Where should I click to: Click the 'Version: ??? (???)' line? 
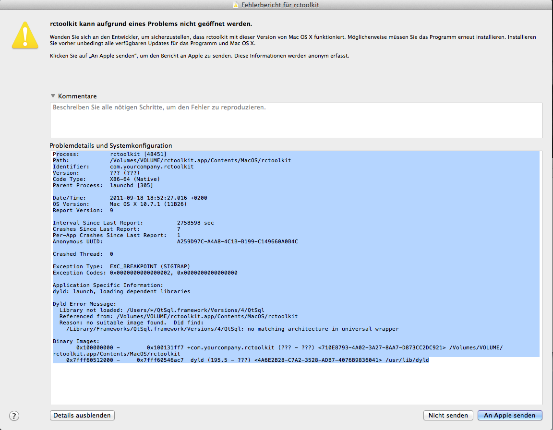point(96,173)
